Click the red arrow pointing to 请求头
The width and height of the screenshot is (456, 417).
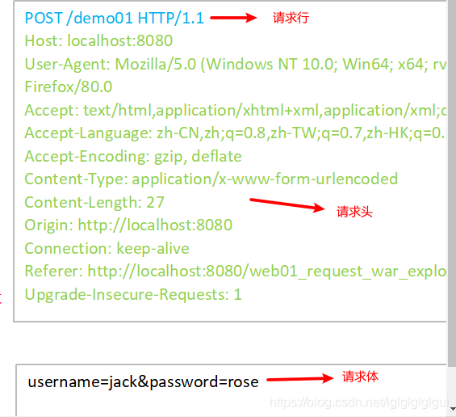coord(287,205)
